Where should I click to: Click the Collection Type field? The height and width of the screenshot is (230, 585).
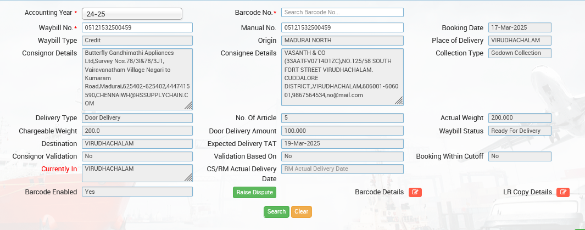coord(520,53)
